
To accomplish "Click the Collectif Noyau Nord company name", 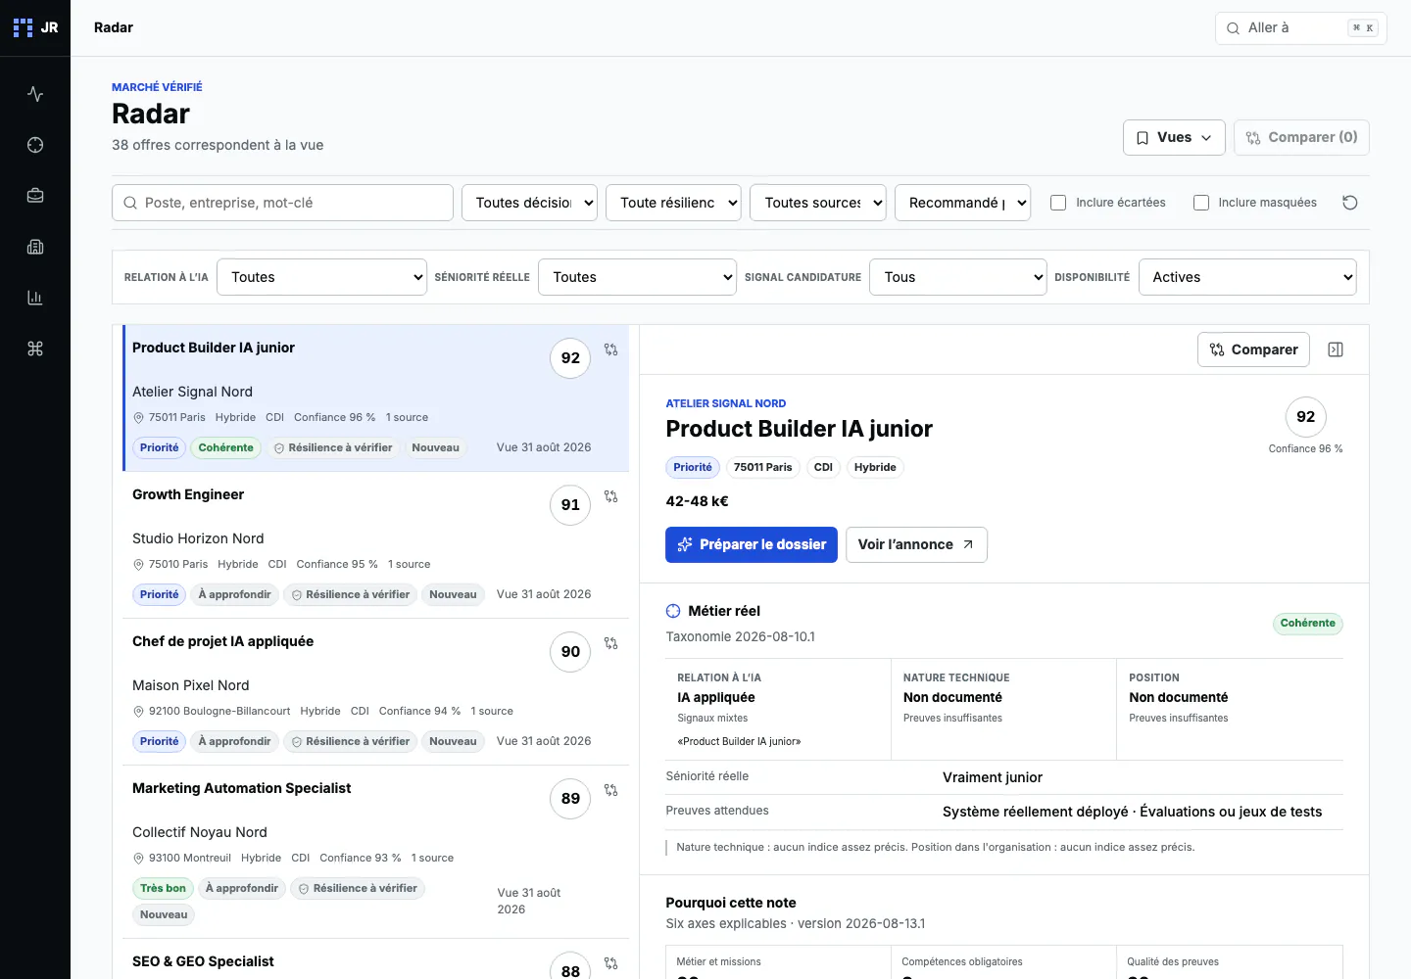I will pos(200,832).
